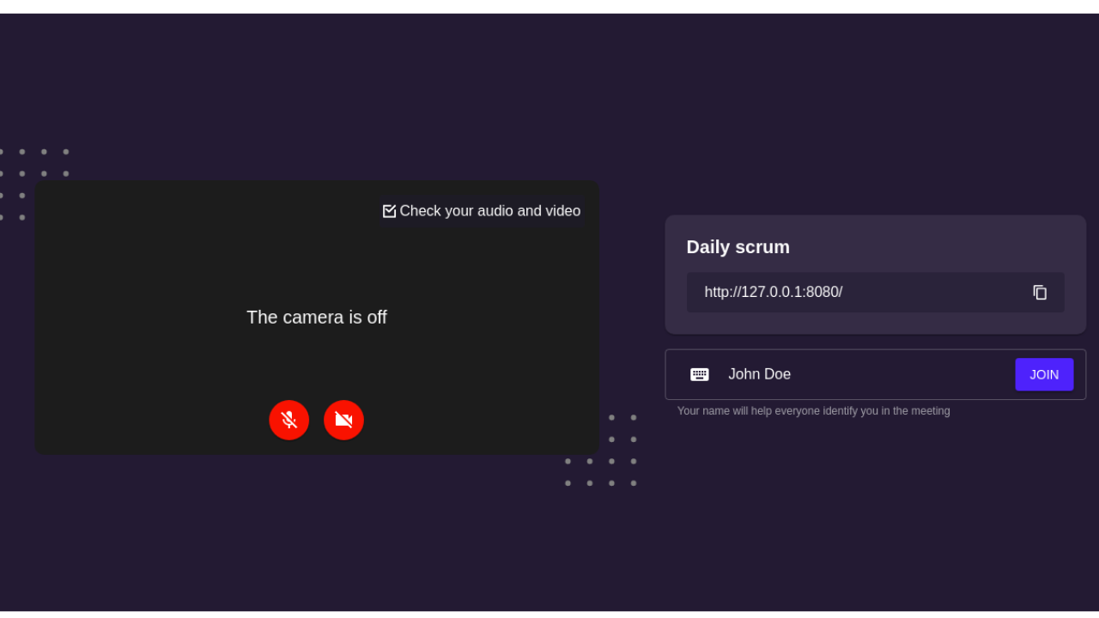The height and width of the screenshot is (618, 1099).
Task: Select the meeting URL http://127.0.0.1:8080/
Action: click(774, 292)
